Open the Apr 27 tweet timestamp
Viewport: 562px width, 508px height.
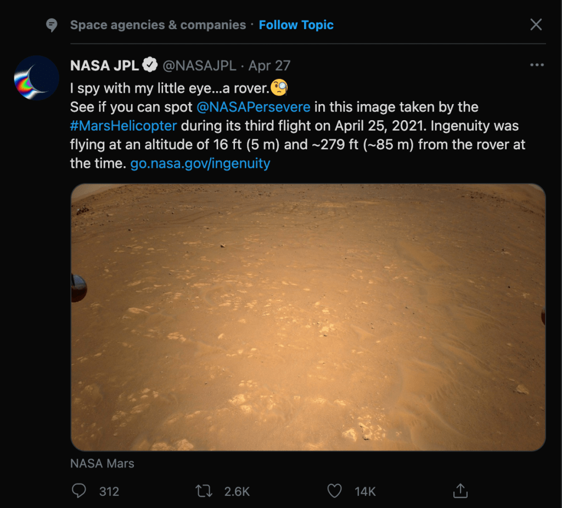(x=269, y=66)
